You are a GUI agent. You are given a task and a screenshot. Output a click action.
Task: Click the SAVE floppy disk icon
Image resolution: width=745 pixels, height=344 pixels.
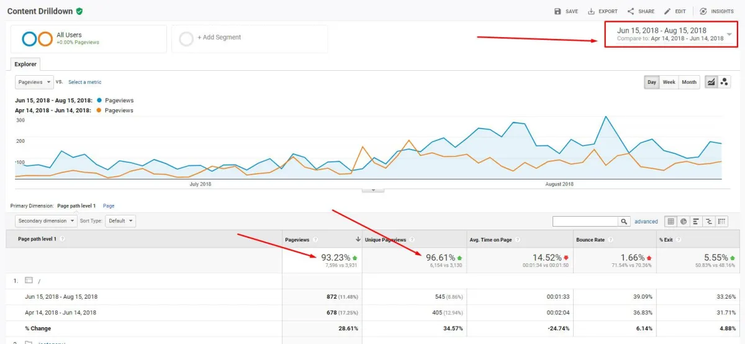coord(558,11)
